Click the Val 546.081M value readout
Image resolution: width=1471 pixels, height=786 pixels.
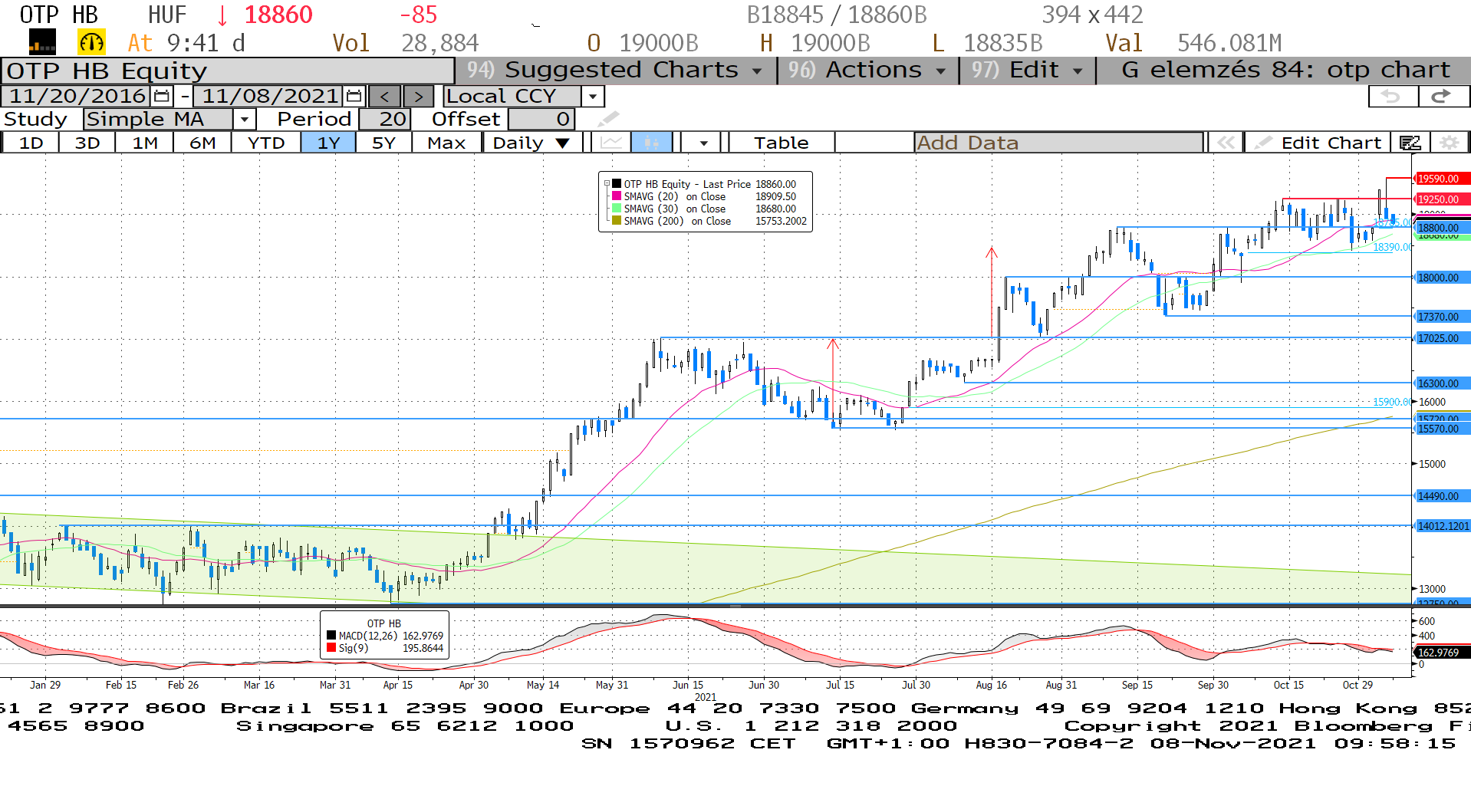(x=1193, y=44)
